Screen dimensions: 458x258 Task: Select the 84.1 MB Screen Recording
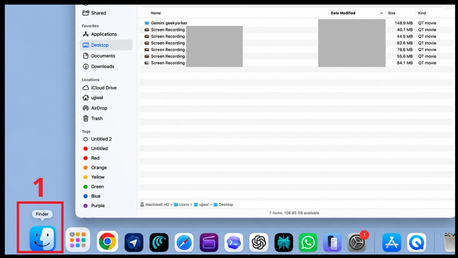click(x=297, y=63)
